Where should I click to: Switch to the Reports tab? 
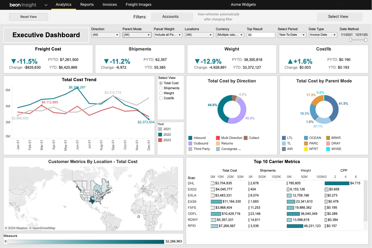(x=87, y=5)
